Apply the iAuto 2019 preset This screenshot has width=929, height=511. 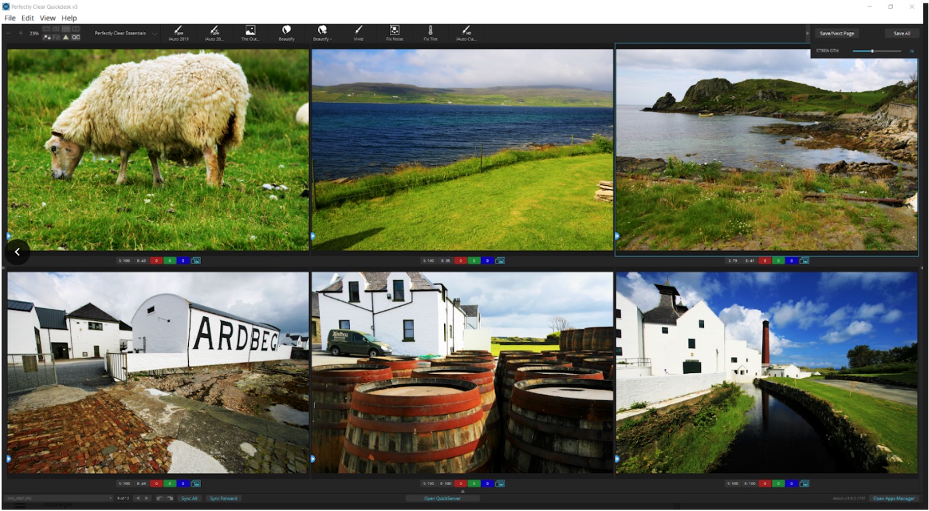click(x=179, y=33)
